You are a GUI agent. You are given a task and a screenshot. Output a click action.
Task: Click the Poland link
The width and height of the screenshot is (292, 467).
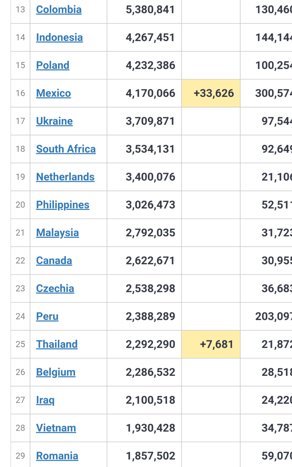click(53, 65)
